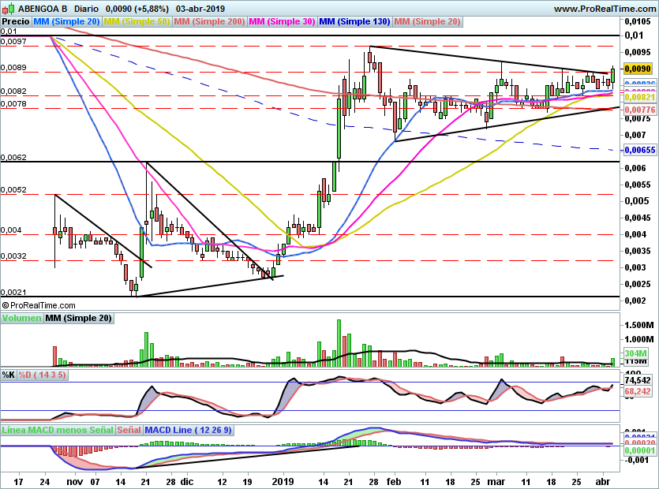The image size is (659, 489).
Task: Click the 0,0032 level label
Action: tap(14, 256)
